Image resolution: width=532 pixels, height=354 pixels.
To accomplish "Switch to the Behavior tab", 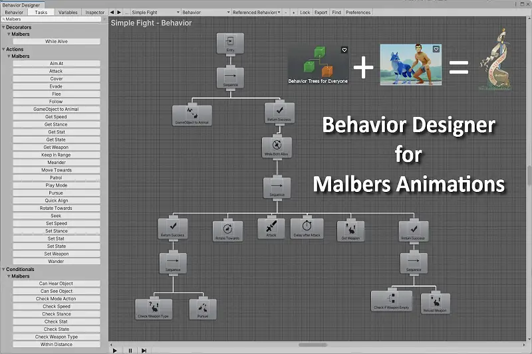I will pos(14,12).
